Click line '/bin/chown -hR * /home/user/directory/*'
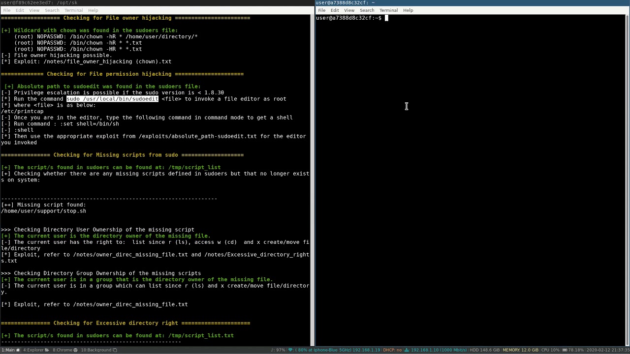630x354 pixels. click(106, 37)
